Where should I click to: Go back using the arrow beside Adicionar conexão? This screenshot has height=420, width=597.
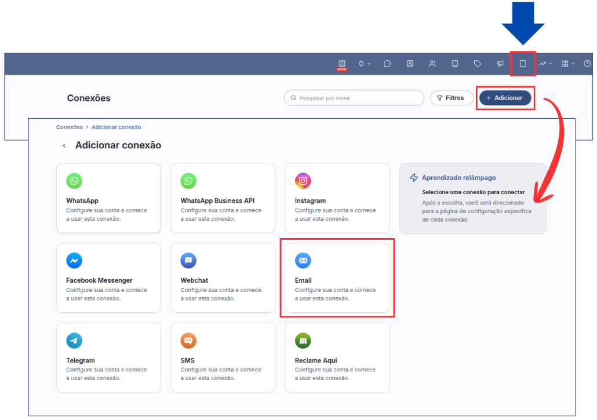(64, 145)
